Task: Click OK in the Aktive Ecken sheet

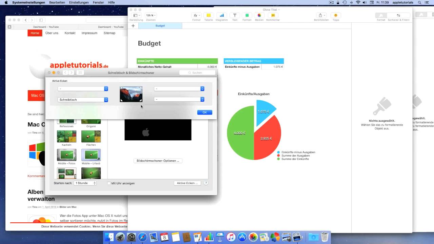Action: pos(205,113)
